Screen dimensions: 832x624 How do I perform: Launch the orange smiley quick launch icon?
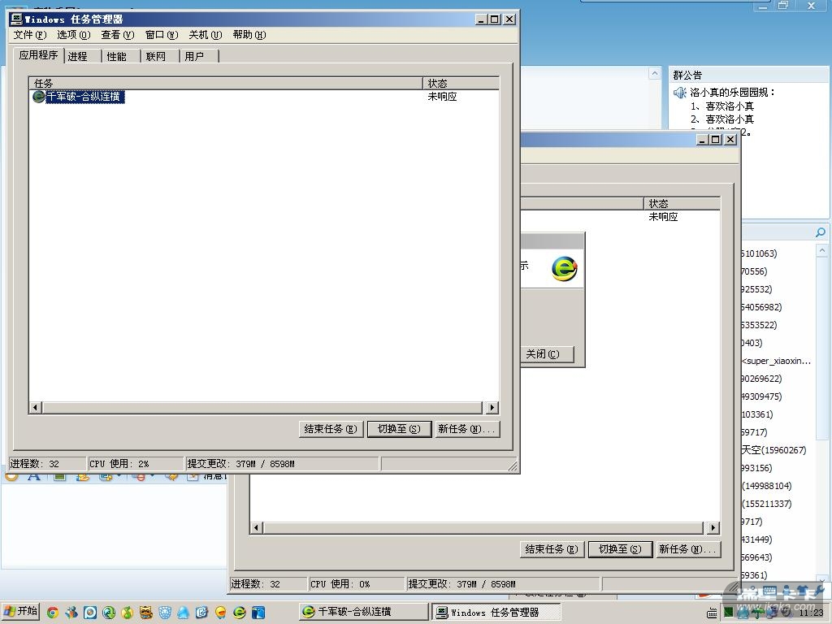tap(221, 613)
